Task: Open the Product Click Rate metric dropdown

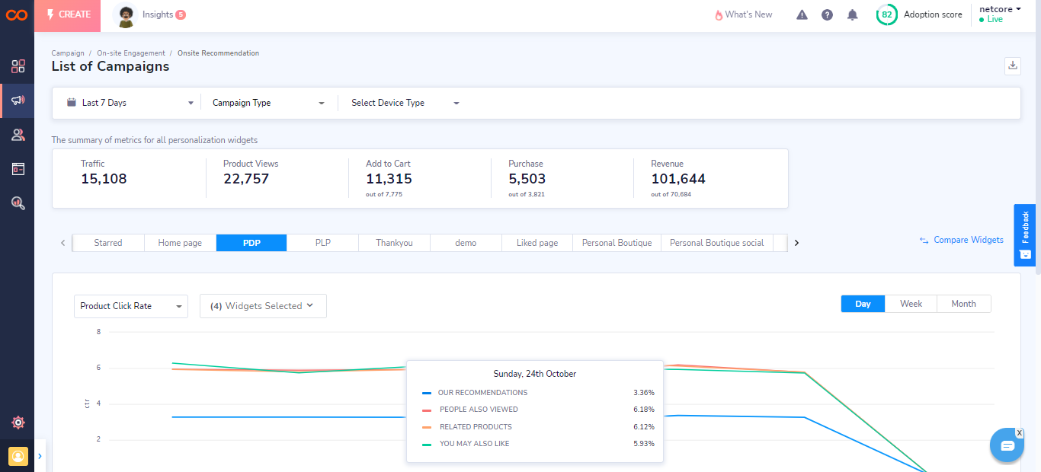Action: (131, 306)
